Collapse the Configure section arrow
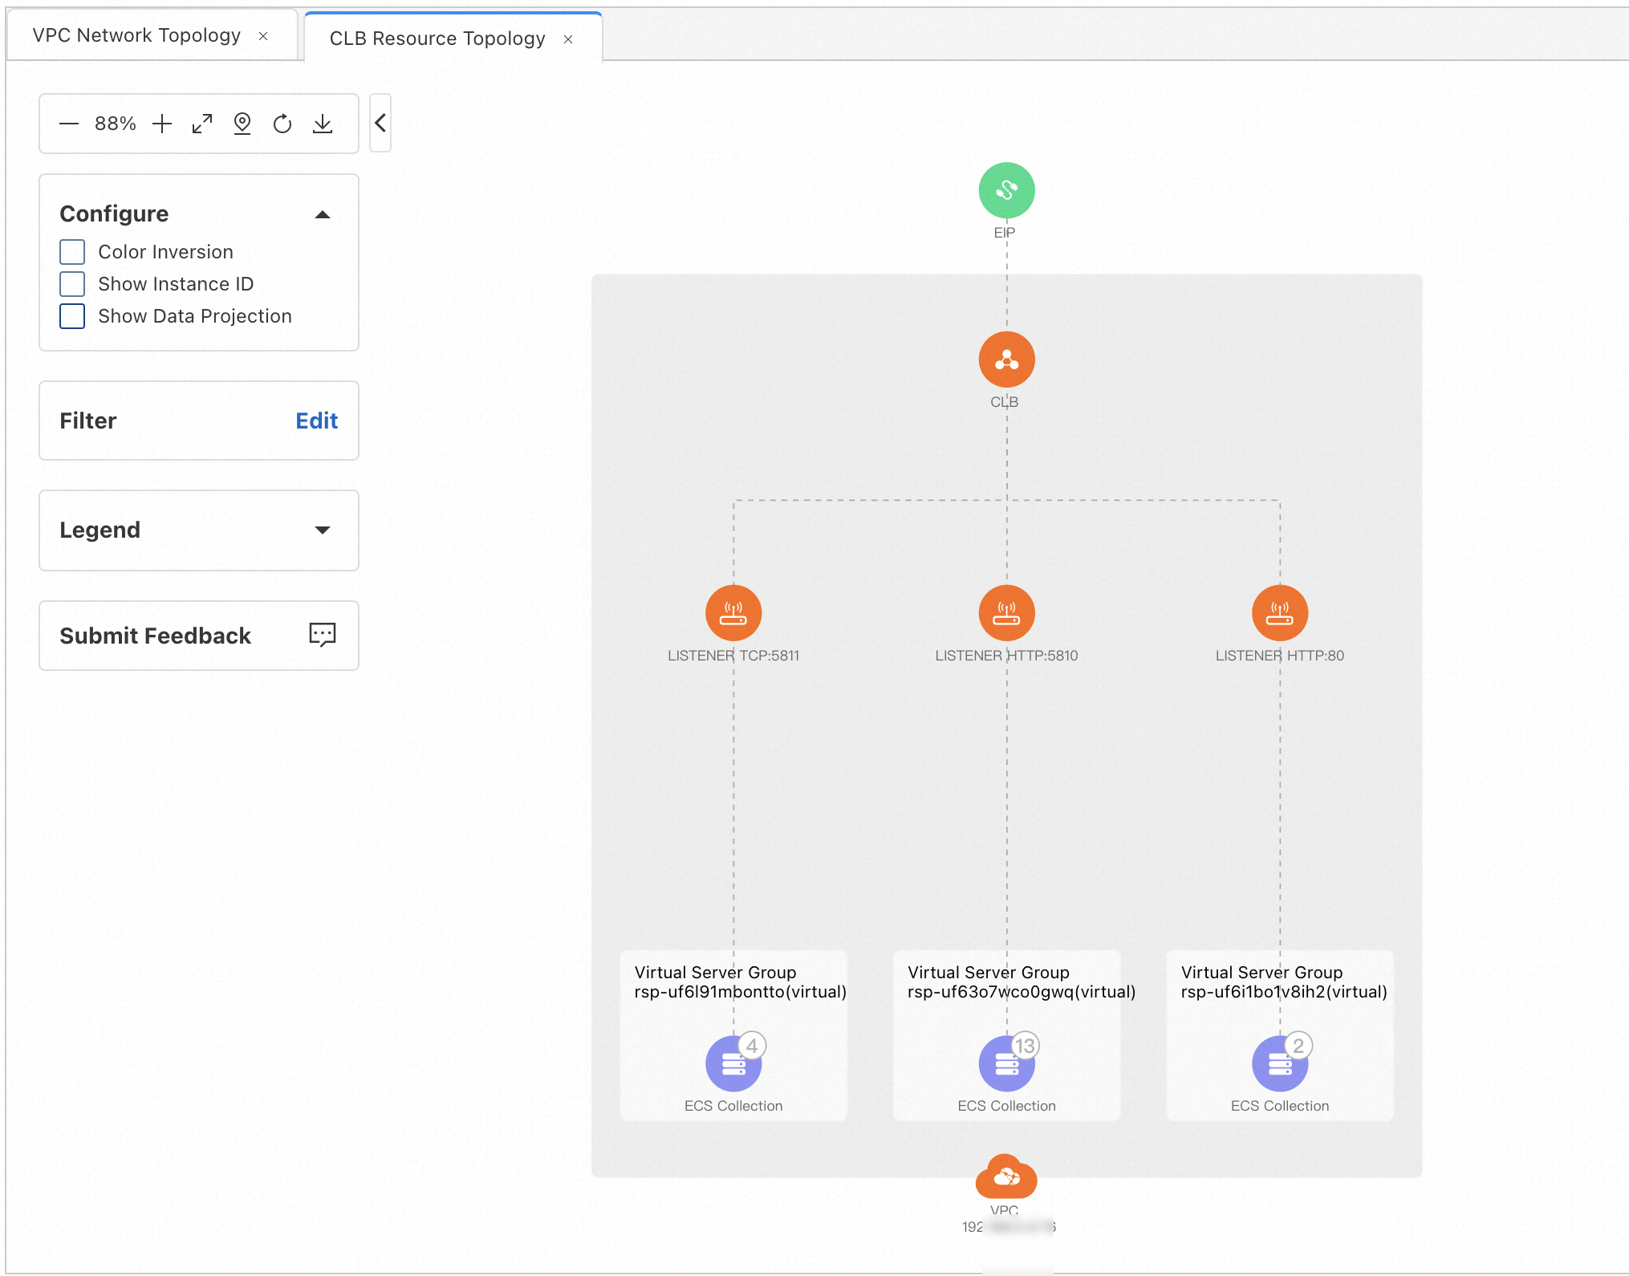Image resolution: width=1629 pixels, height=1276 pixels. click(323, 214)
